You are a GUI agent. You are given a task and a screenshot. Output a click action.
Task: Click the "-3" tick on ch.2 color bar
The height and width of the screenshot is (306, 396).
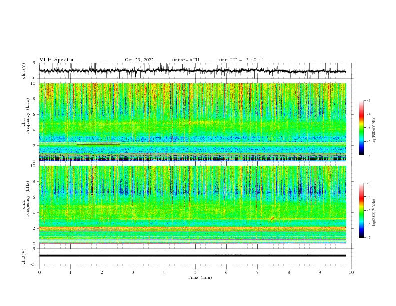(369, 183)
